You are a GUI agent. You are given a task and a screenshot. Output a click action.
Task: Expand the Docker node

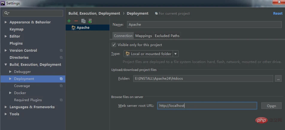[10, 93]
